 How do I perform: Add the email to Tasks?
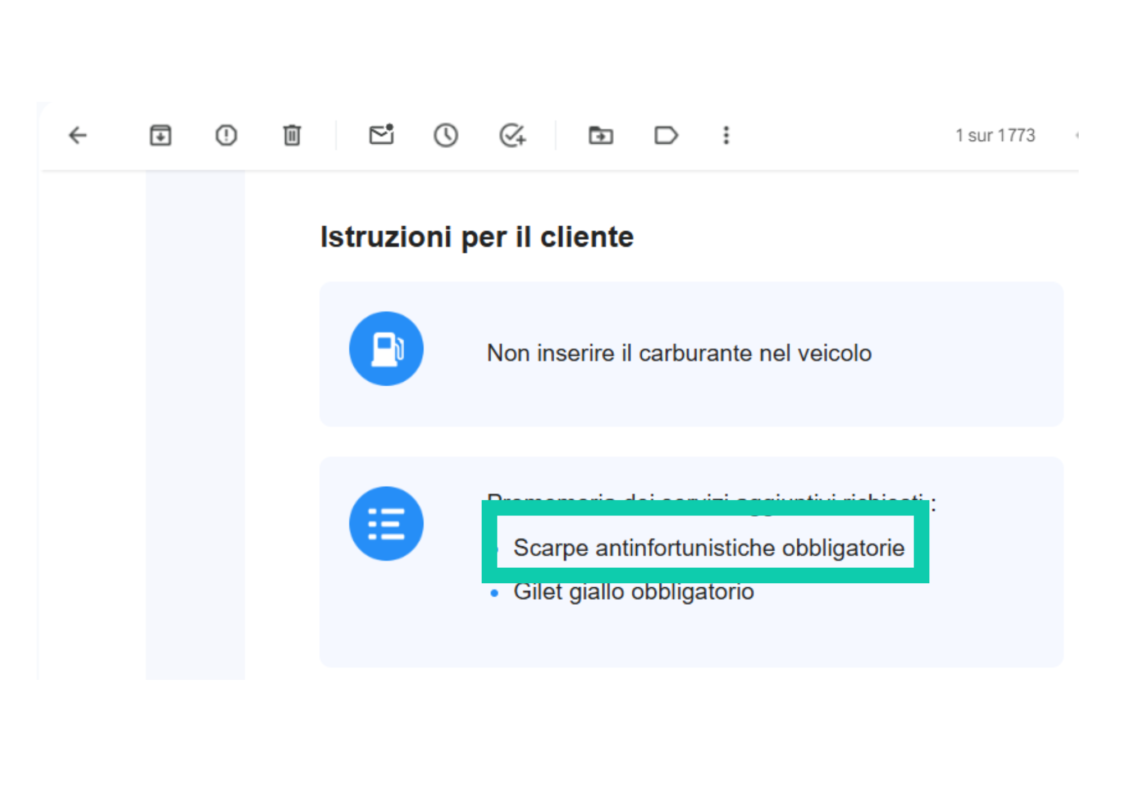click(513, 135)
